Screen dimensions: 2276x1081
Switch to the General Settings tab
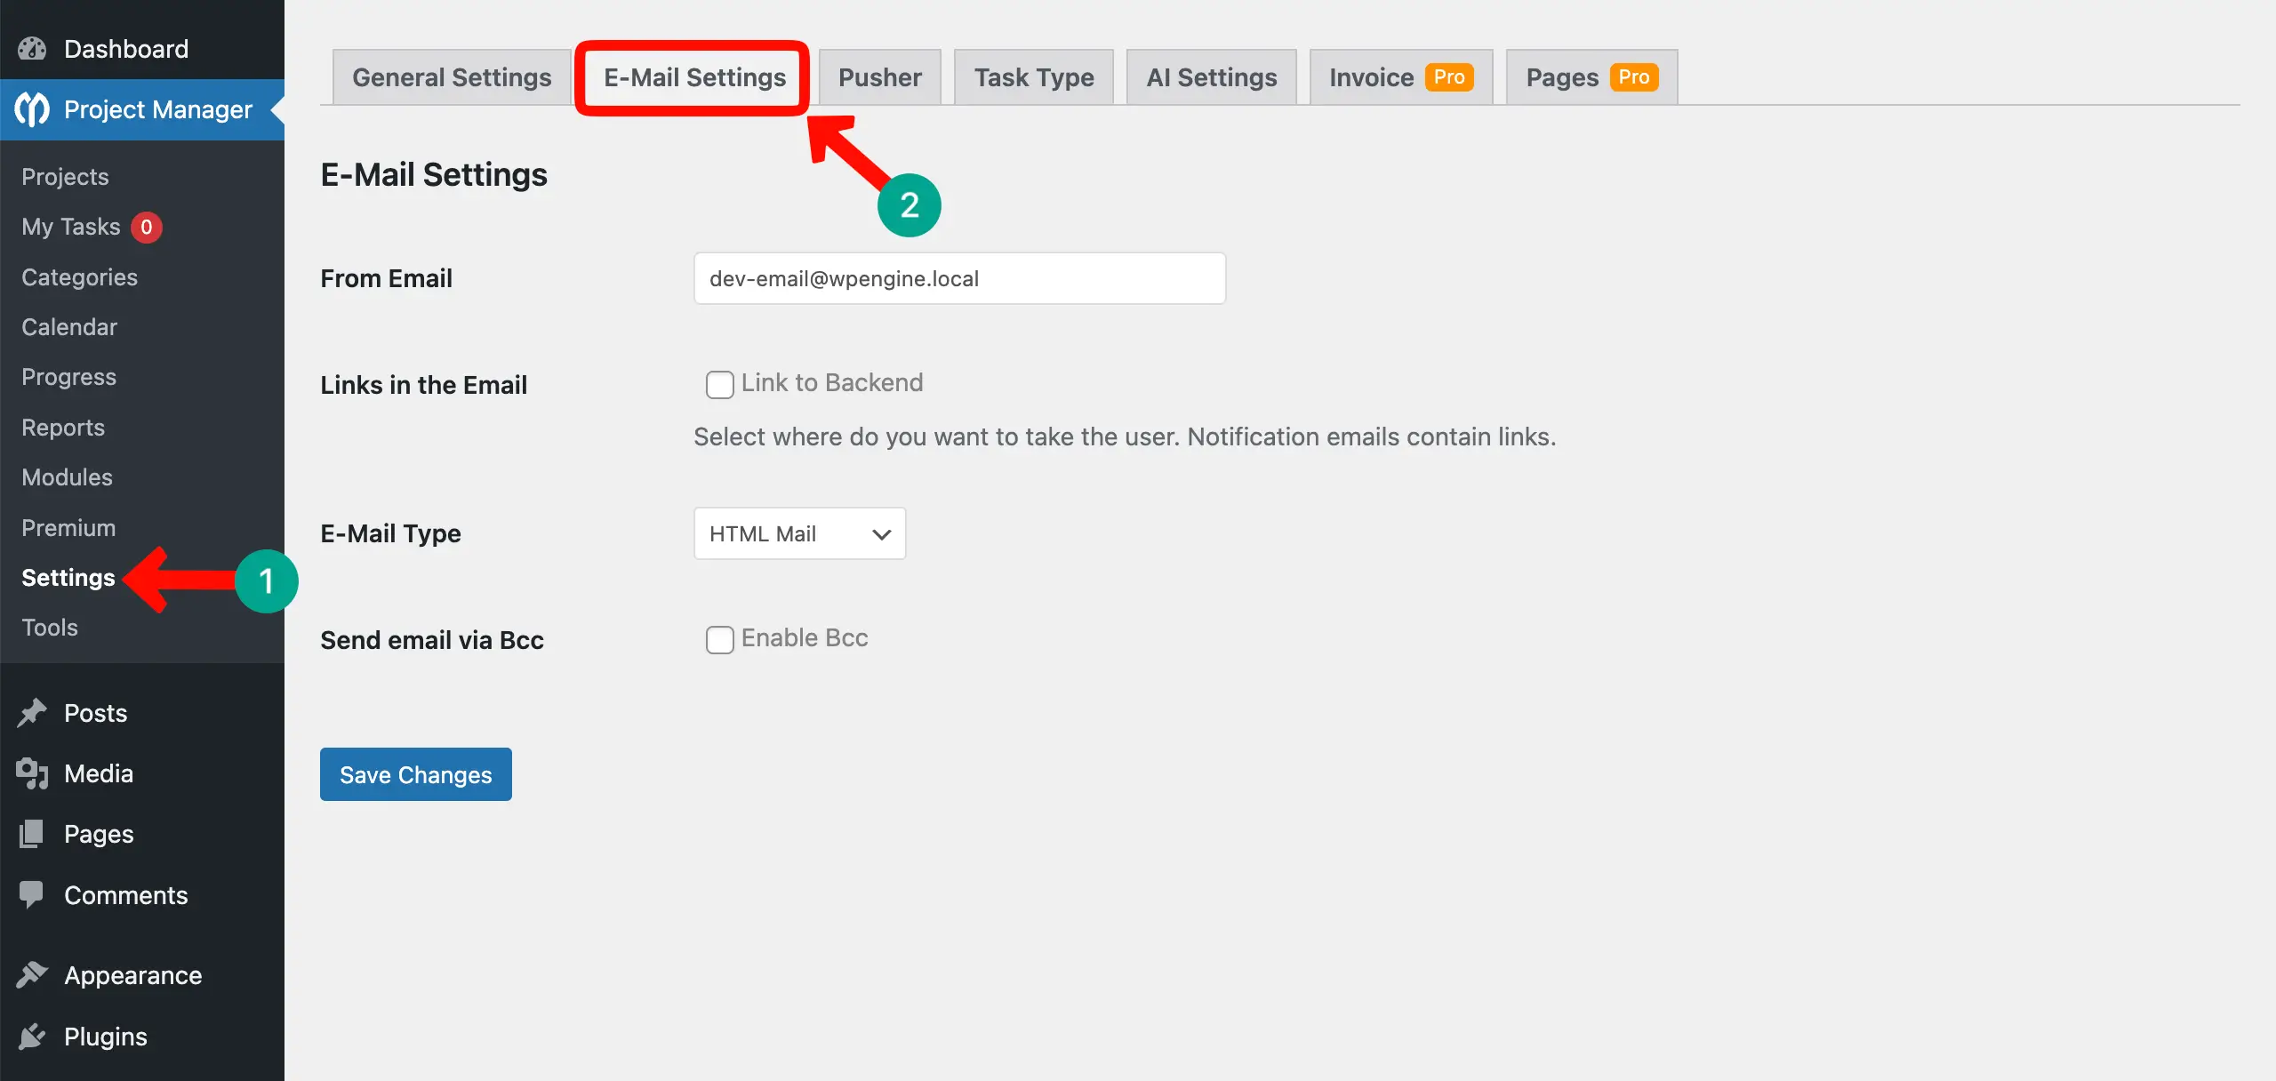(x=451, y=76)
